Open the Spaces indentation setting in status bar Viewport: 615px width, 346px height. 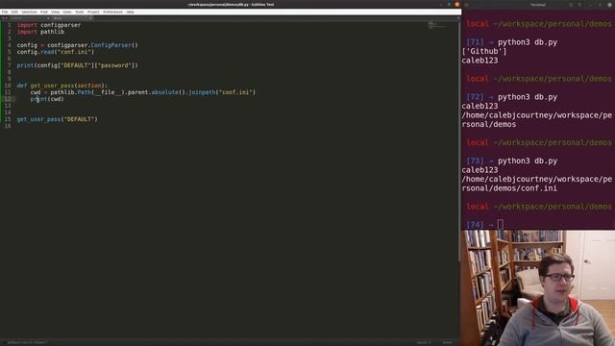pyautogui.click(x=424, y=342)
